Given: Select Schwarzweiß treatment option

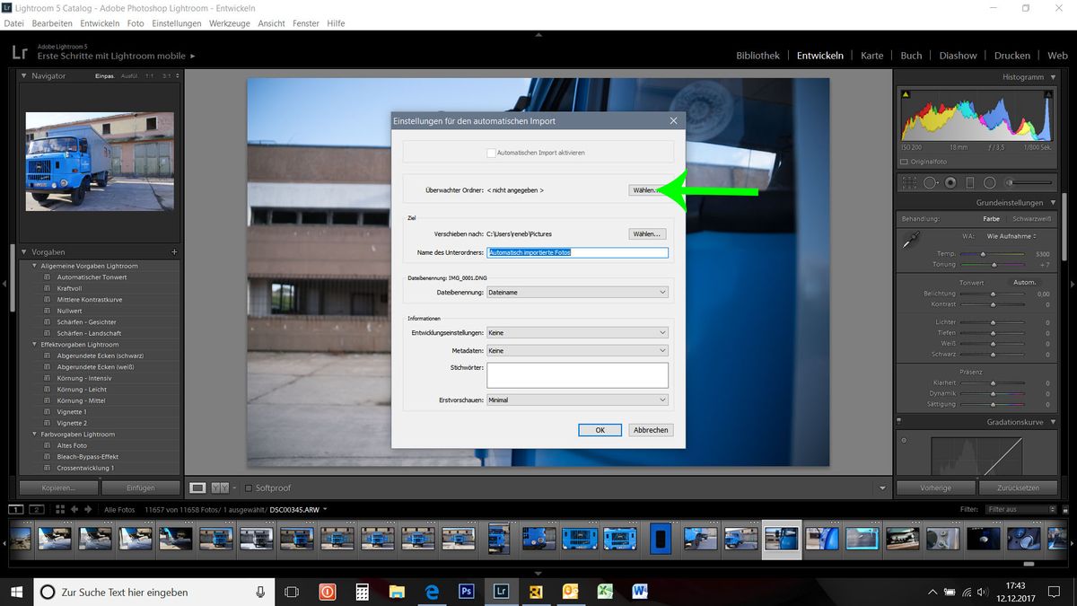Looking at the screenshot, I should [1031, 219].
